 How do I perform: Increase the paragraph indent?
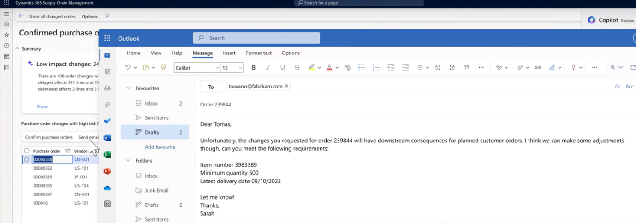point(405,67)
